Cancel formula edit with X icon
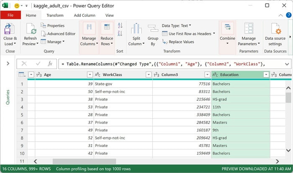 tap(24, 64)
